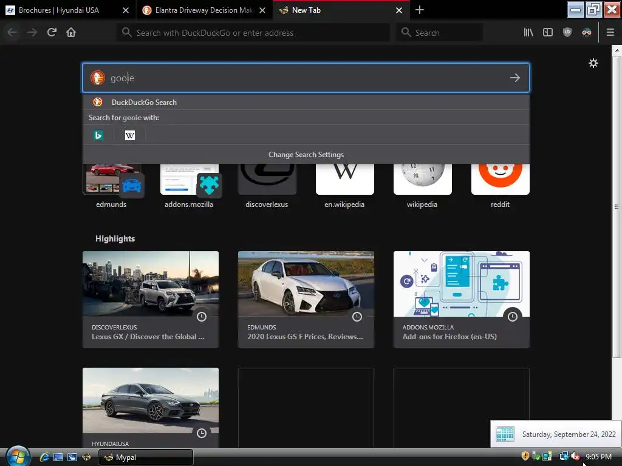Open new tab page settings gear

593,63
